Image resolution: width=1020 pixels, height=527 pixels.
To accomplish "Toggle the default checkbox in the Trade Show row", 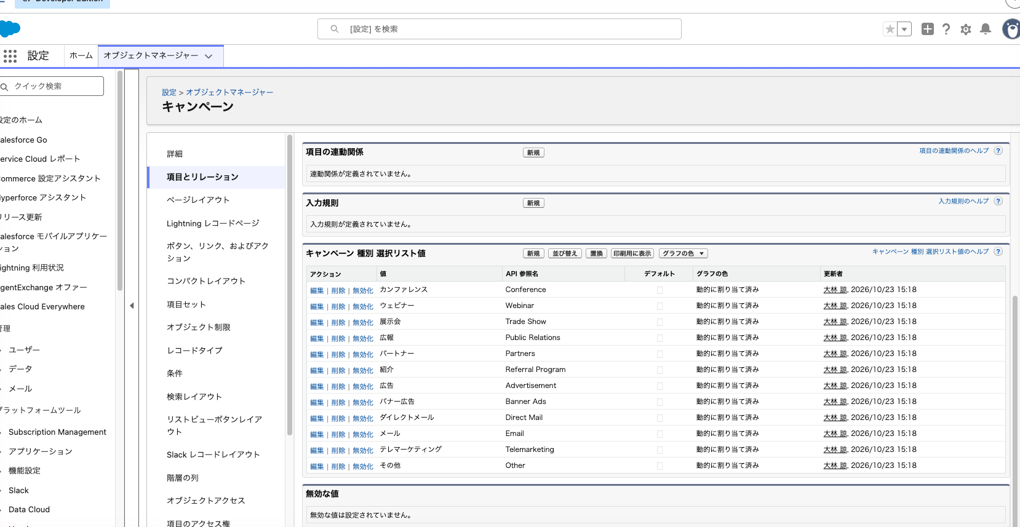I will point(659,322).
